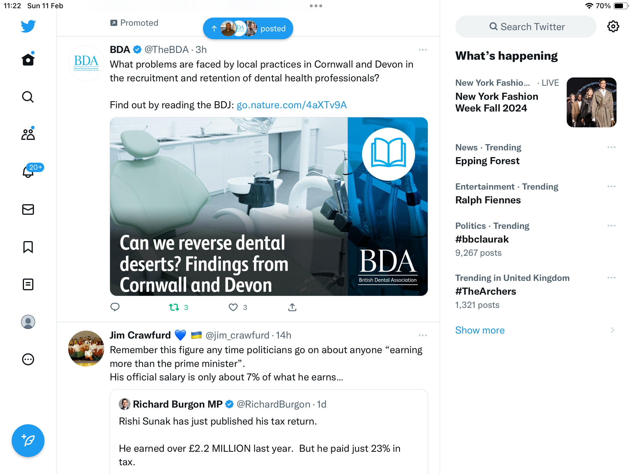Open options for #bbclaurak trend
This screenshot has height=474, width=632.
point(612,226)
